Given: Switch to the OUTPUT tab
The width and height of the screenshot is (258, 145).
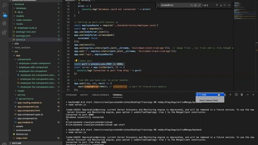Looking at the screenshot, I should pyautogui.click(x=84, y=95).
